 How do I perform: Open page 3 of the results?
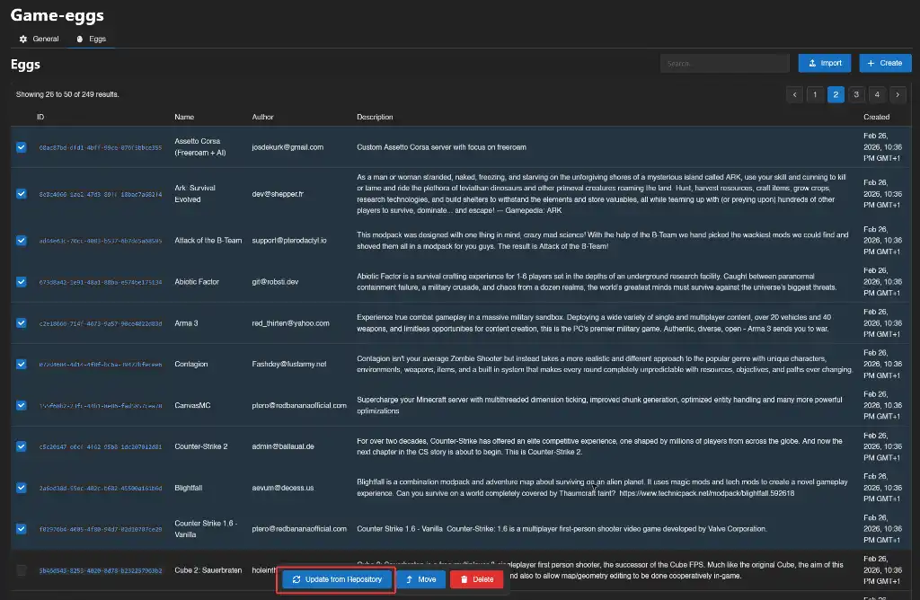pos(856,94)
